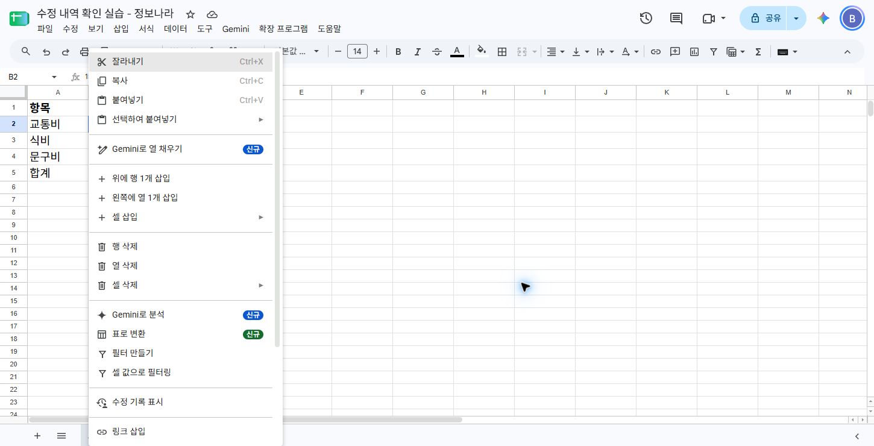Open version history clock icon
The image size is (874, 446).
click(646, 18)
